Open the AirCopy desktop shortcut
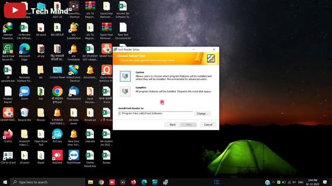The image size is (332, 186). 58,136
